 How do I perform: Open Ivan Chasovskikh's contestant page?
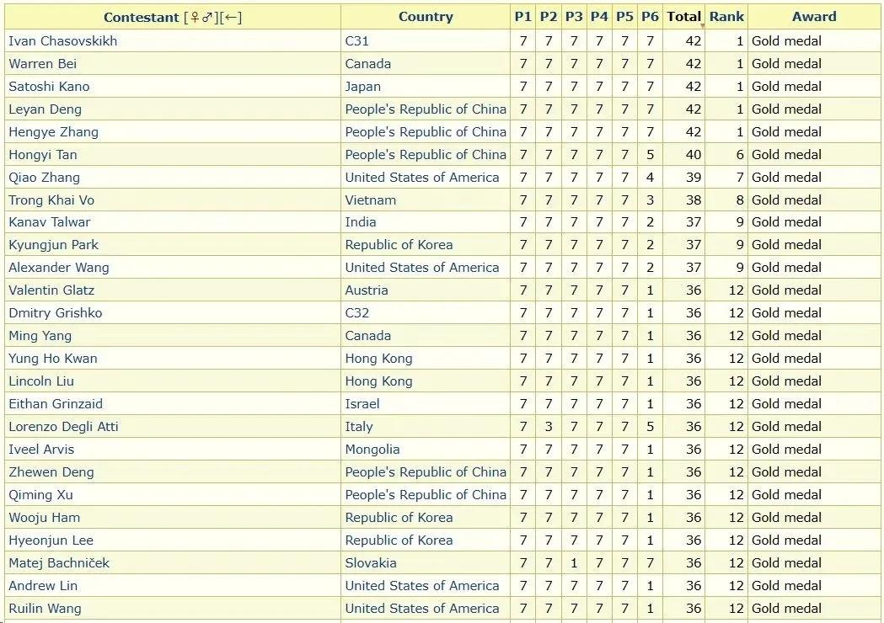(x=63, y=41)
